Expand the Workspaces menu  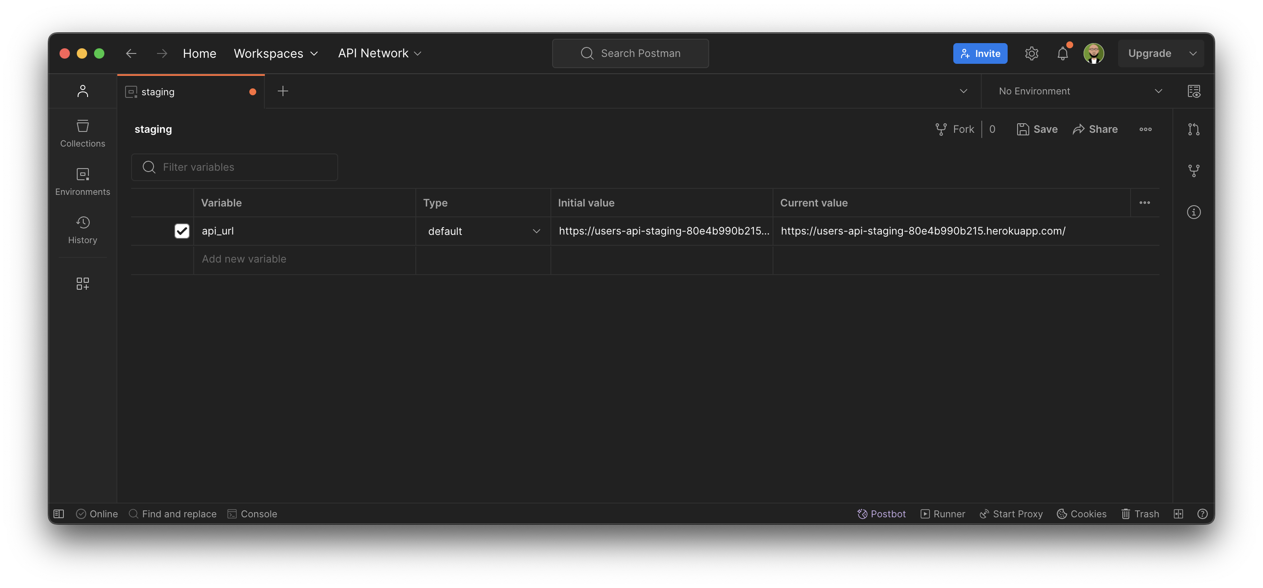tap(276, 53)
